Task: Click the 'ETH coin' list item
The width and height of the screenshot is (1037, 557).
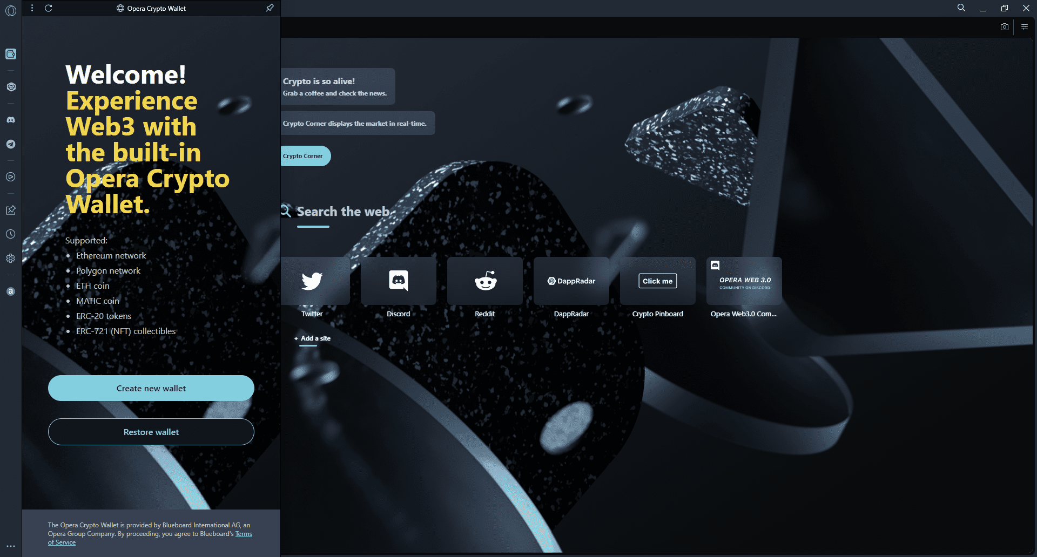Action: (92, 286)
